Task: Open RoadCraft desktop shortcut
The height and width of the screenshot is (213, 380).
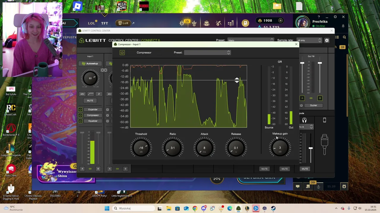Action: coord(11,109)
